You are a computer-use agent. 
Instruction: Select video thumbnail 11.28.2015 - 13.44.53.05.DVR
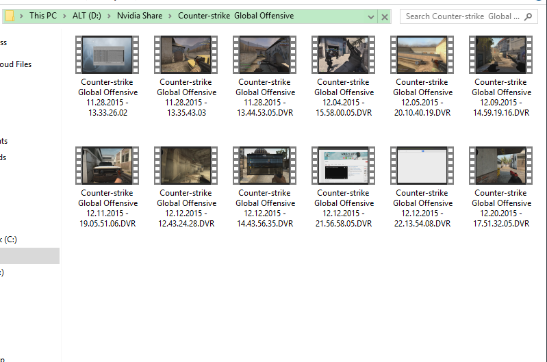[265, 55]
